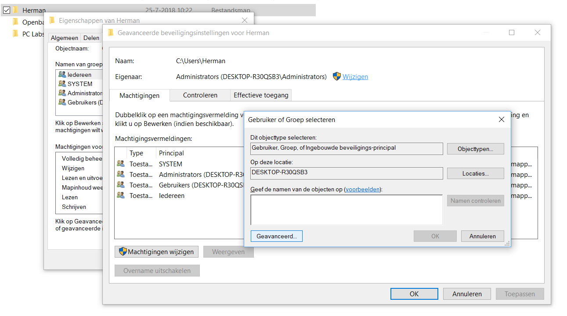Click the Administrators group icon in properties list
The height and width of the screenshot is (316, 567).
(x=62, y=93)
